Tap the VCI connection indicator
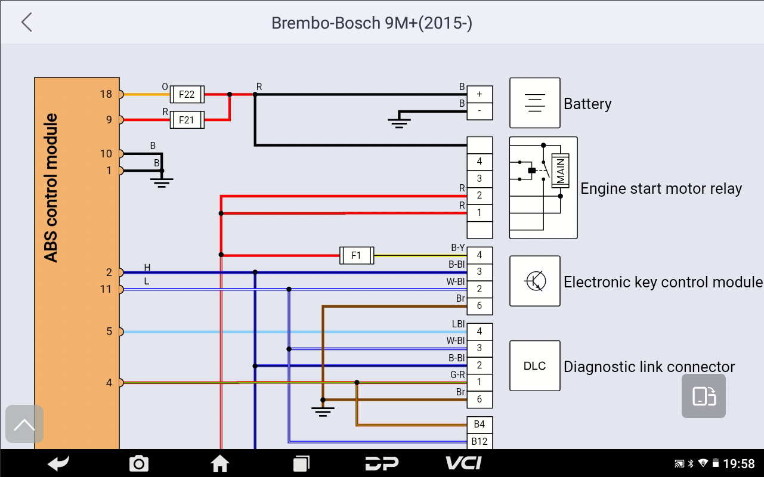This screenshot has width=764, height=477. (x=463, y=463)
